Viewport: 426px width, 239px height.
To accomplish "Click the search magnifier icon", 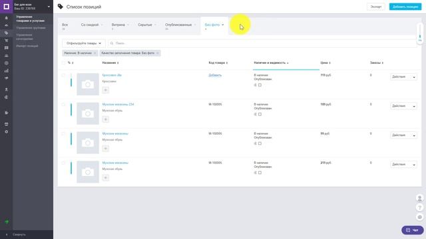I will 112,43.
